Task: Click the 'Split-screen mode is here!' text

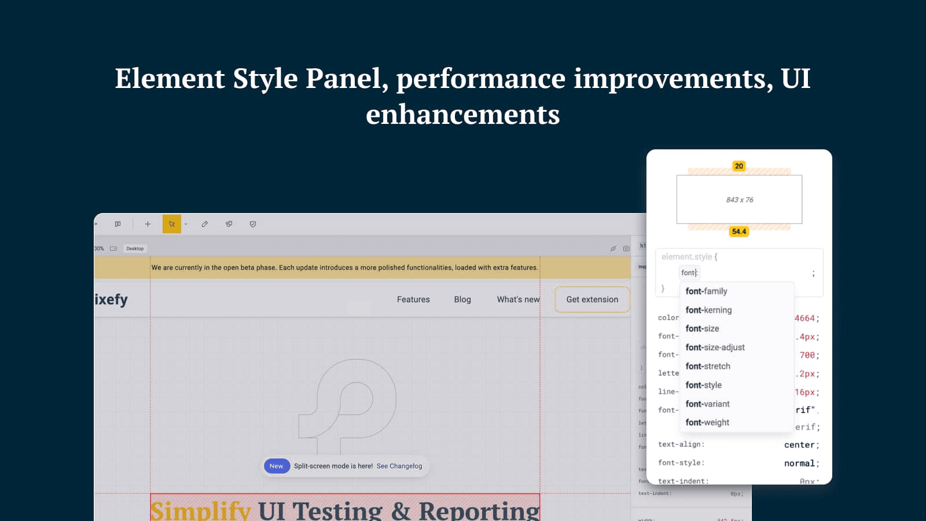Action: click(x=333, y=466)
